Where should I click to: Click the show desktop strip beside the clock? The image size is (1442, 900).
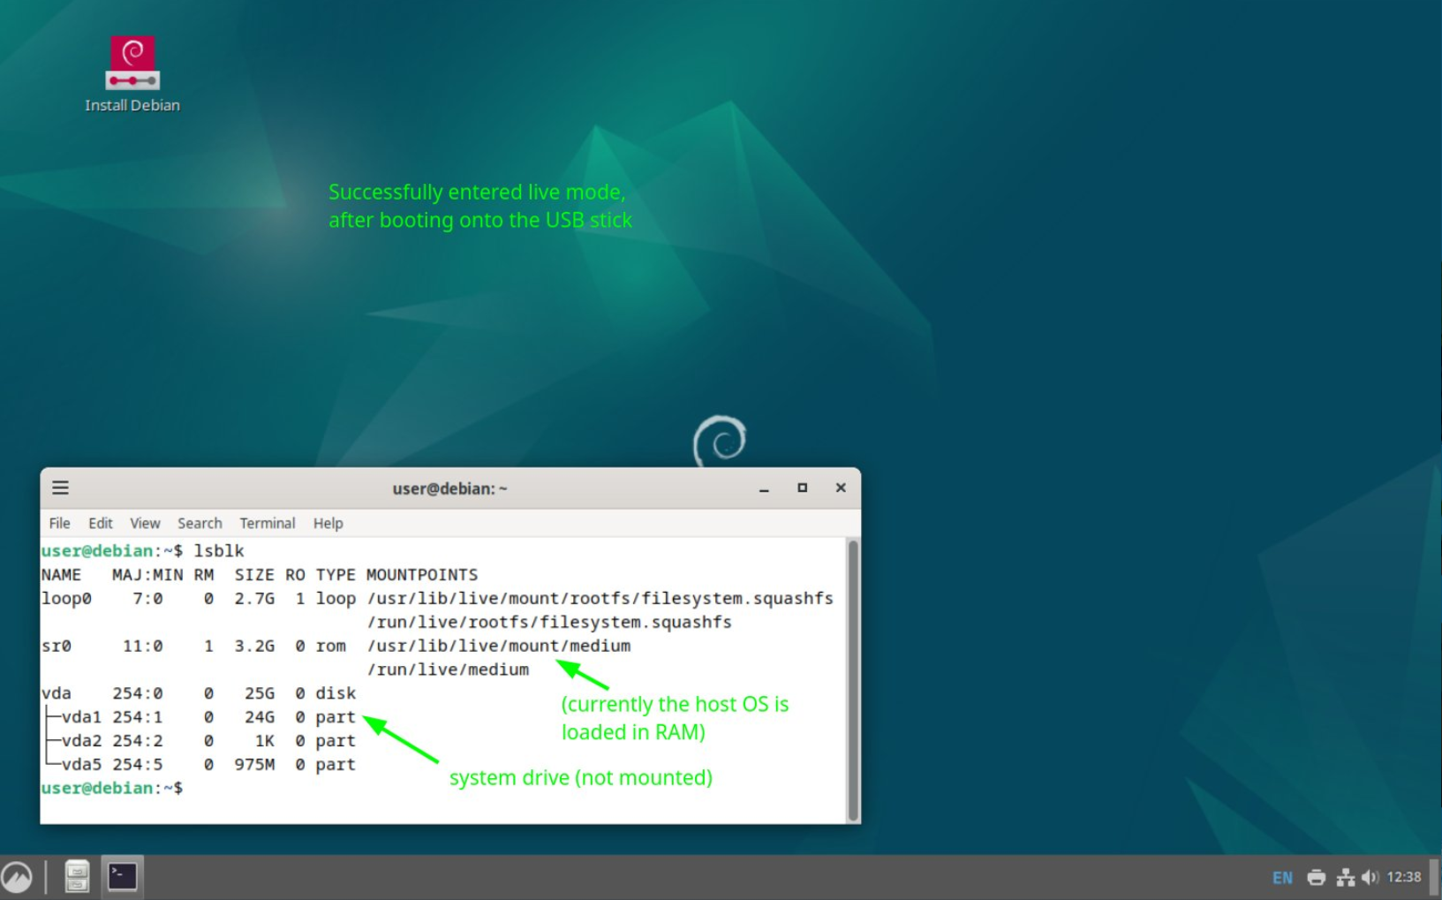tap(1436, 877)
